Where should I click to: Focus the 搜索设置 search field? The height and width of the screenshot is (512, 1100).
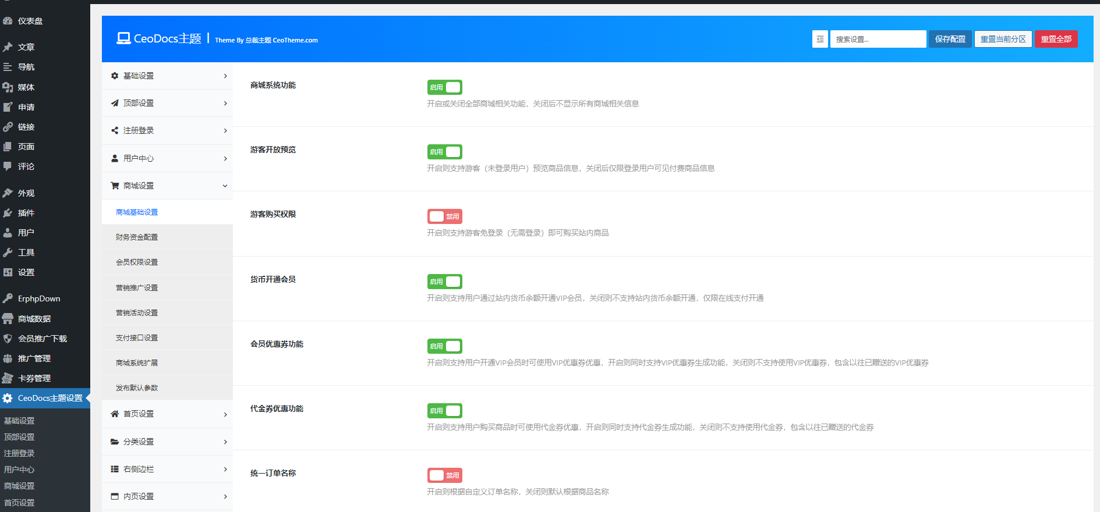pyautogui.click(x=878, y=39)
